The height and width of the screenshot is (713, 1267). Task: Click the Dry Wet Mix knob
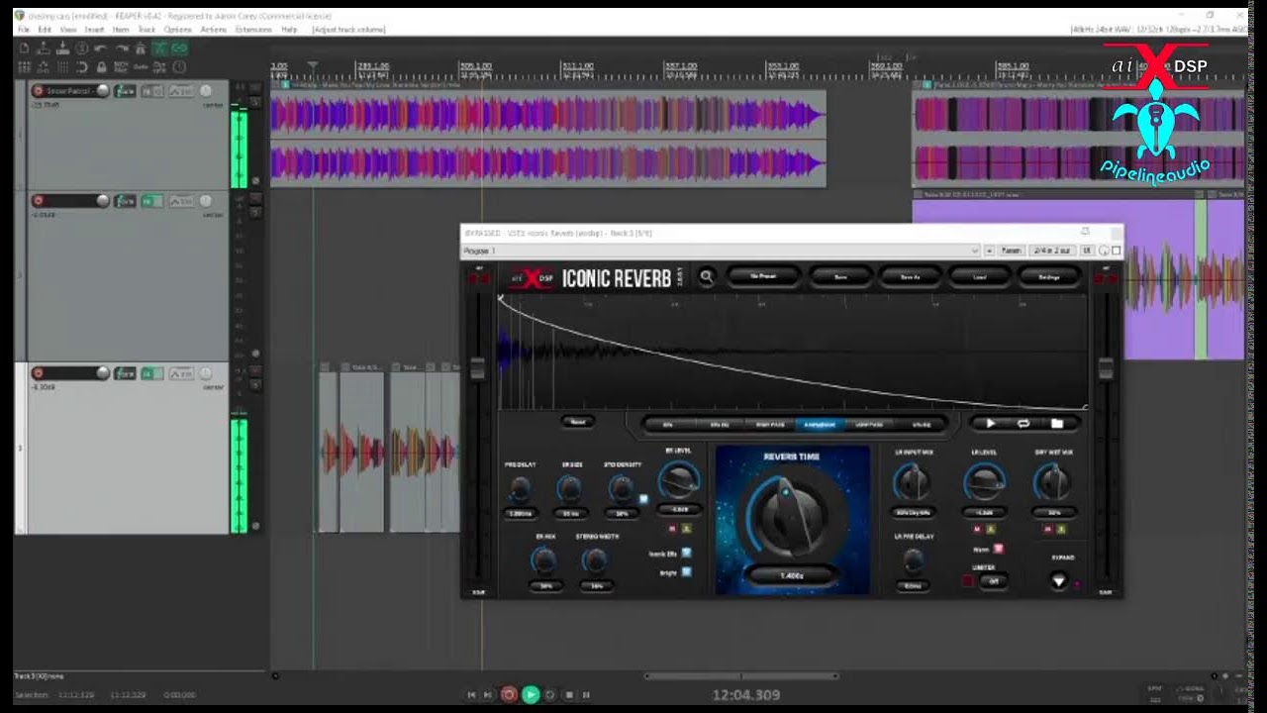coord(1052,482)
